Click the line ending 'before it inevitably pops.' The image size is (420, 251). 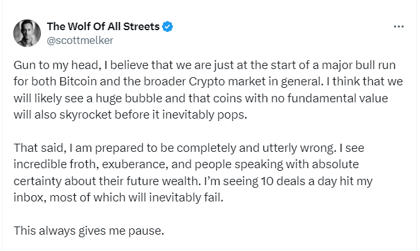[x=130, y=115]
